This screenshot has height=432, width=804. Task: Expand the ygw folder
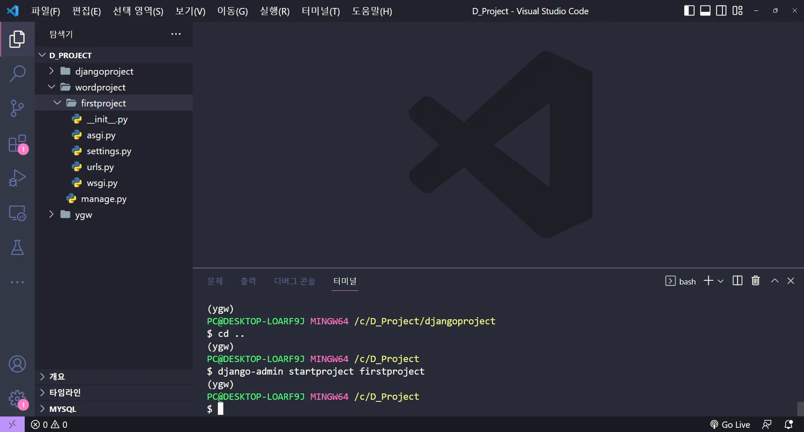pyautogui.click(x=114, y=215)
